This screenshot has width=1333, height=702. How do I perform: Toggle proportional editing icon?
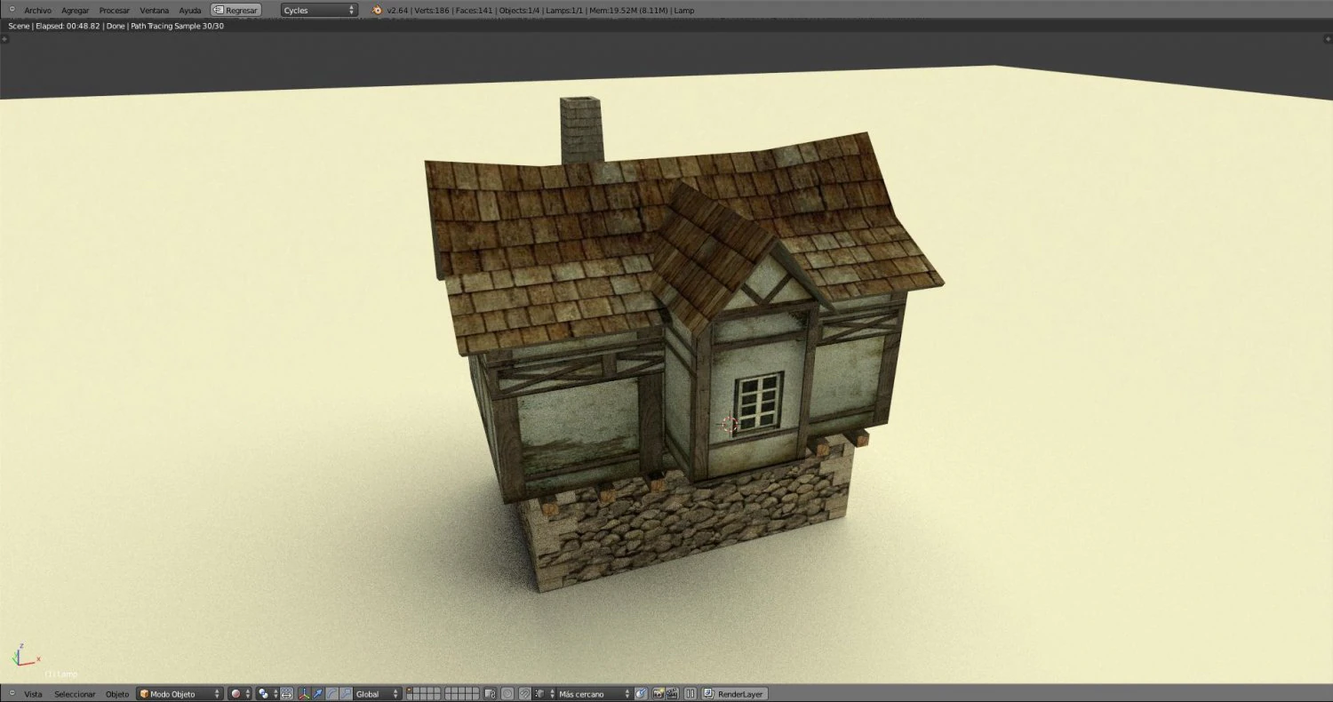coord(507,694)
